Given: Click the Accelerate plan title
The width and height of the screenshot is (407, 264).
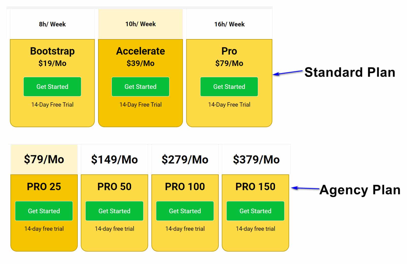Looking at the screenshot, I should 140,51.
